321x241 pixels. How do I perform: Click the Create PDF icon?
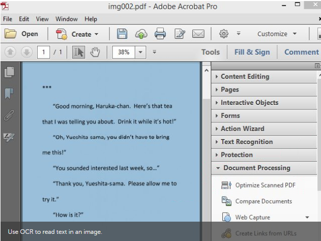[62, 34]
